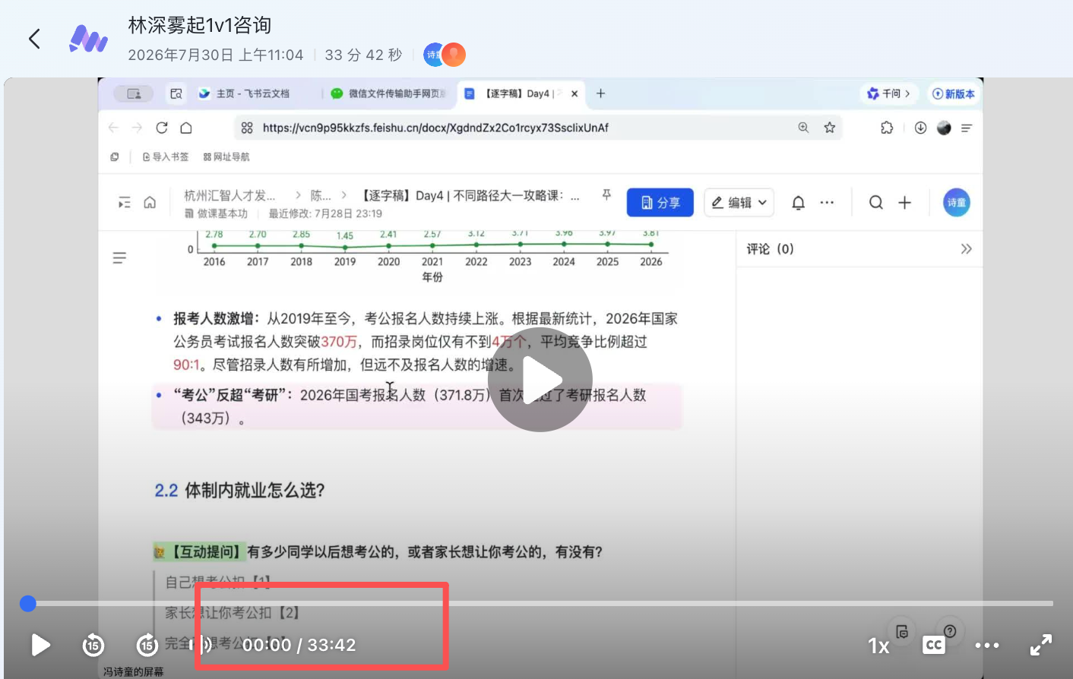
Task: Click the document icon above CC
Action: (902, 631)
